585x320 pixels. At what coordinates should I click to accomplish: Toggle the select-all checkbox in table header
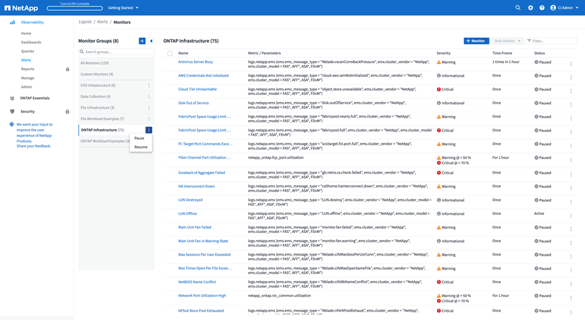pos(170,53)
